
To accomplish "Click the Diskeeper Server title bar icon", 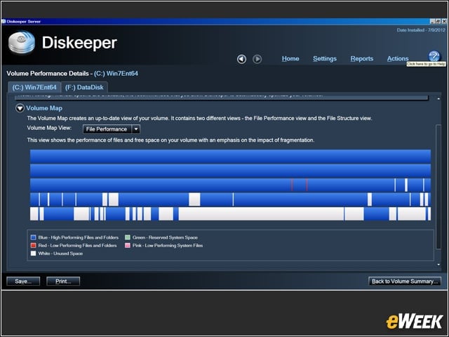I will pos(4,21).
